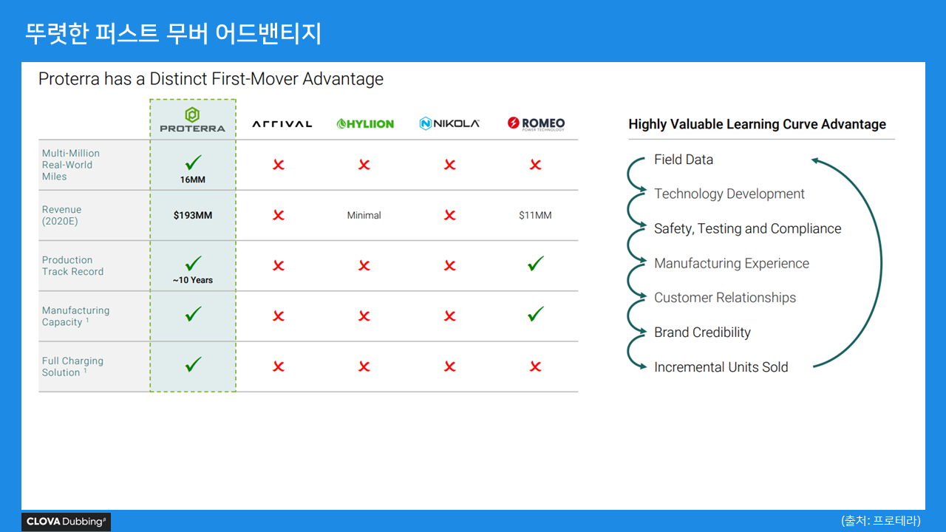The height and width of the screenshot is (532, 946).
Task: Click the '$193MM' revenue value
Action: tap(193, 215)
